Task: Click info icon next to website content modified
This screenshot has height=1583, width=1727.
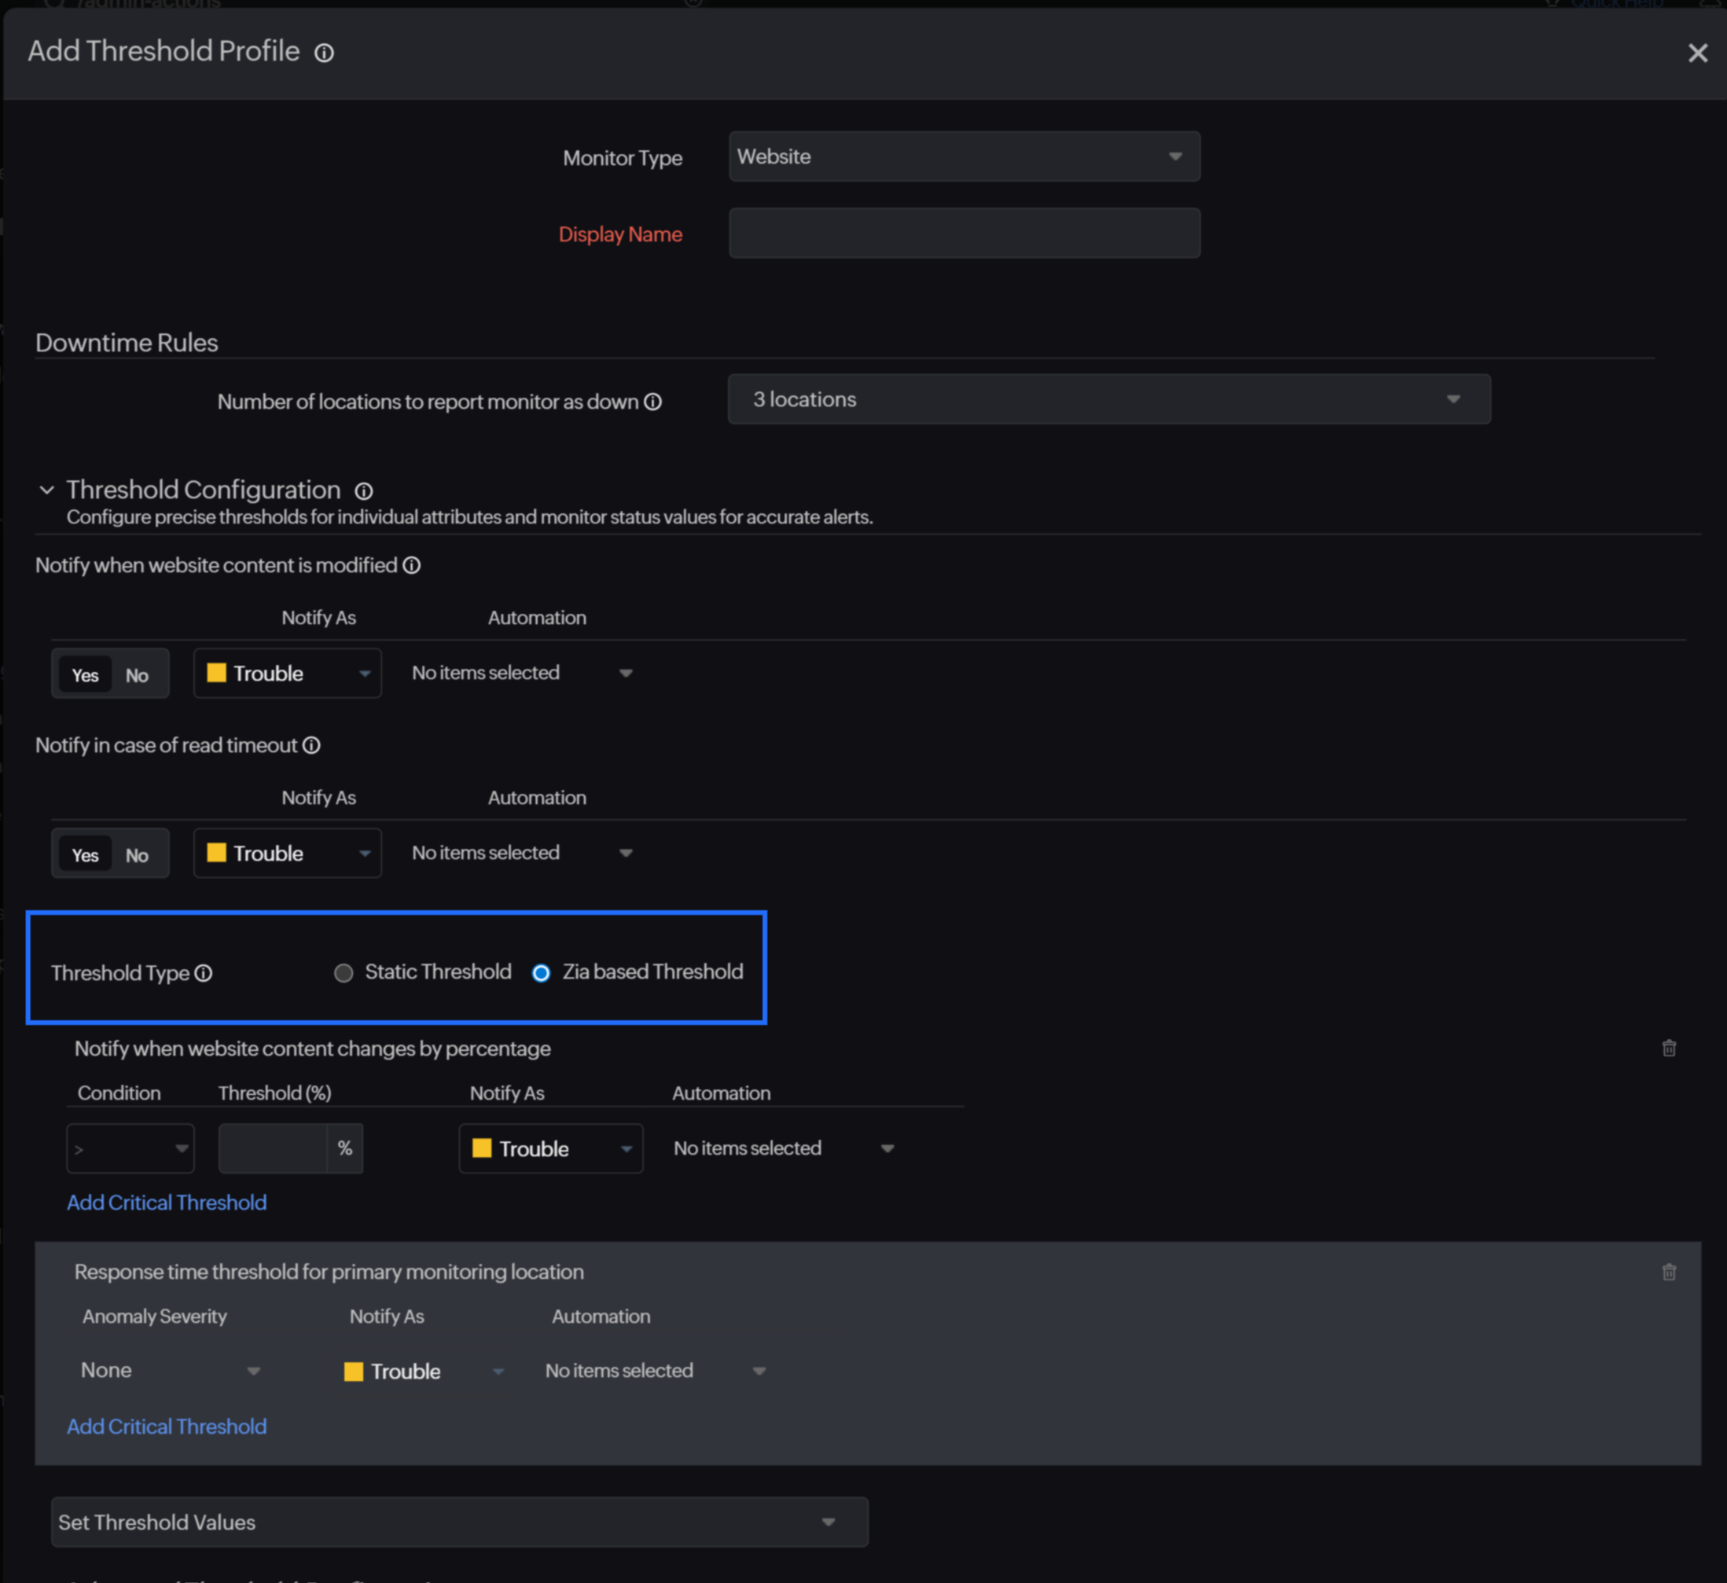Action: point(412,565)
